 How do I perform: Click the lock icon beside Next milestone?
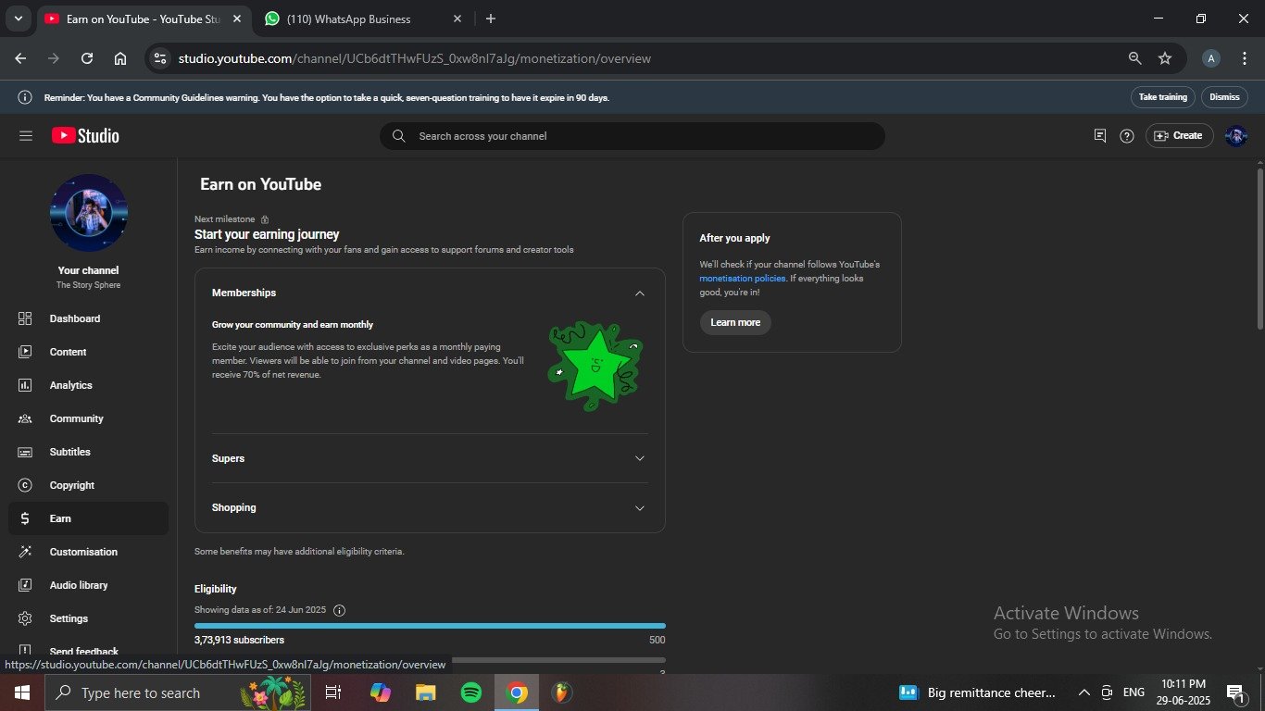pyautogui.click(x=265, y=219)
